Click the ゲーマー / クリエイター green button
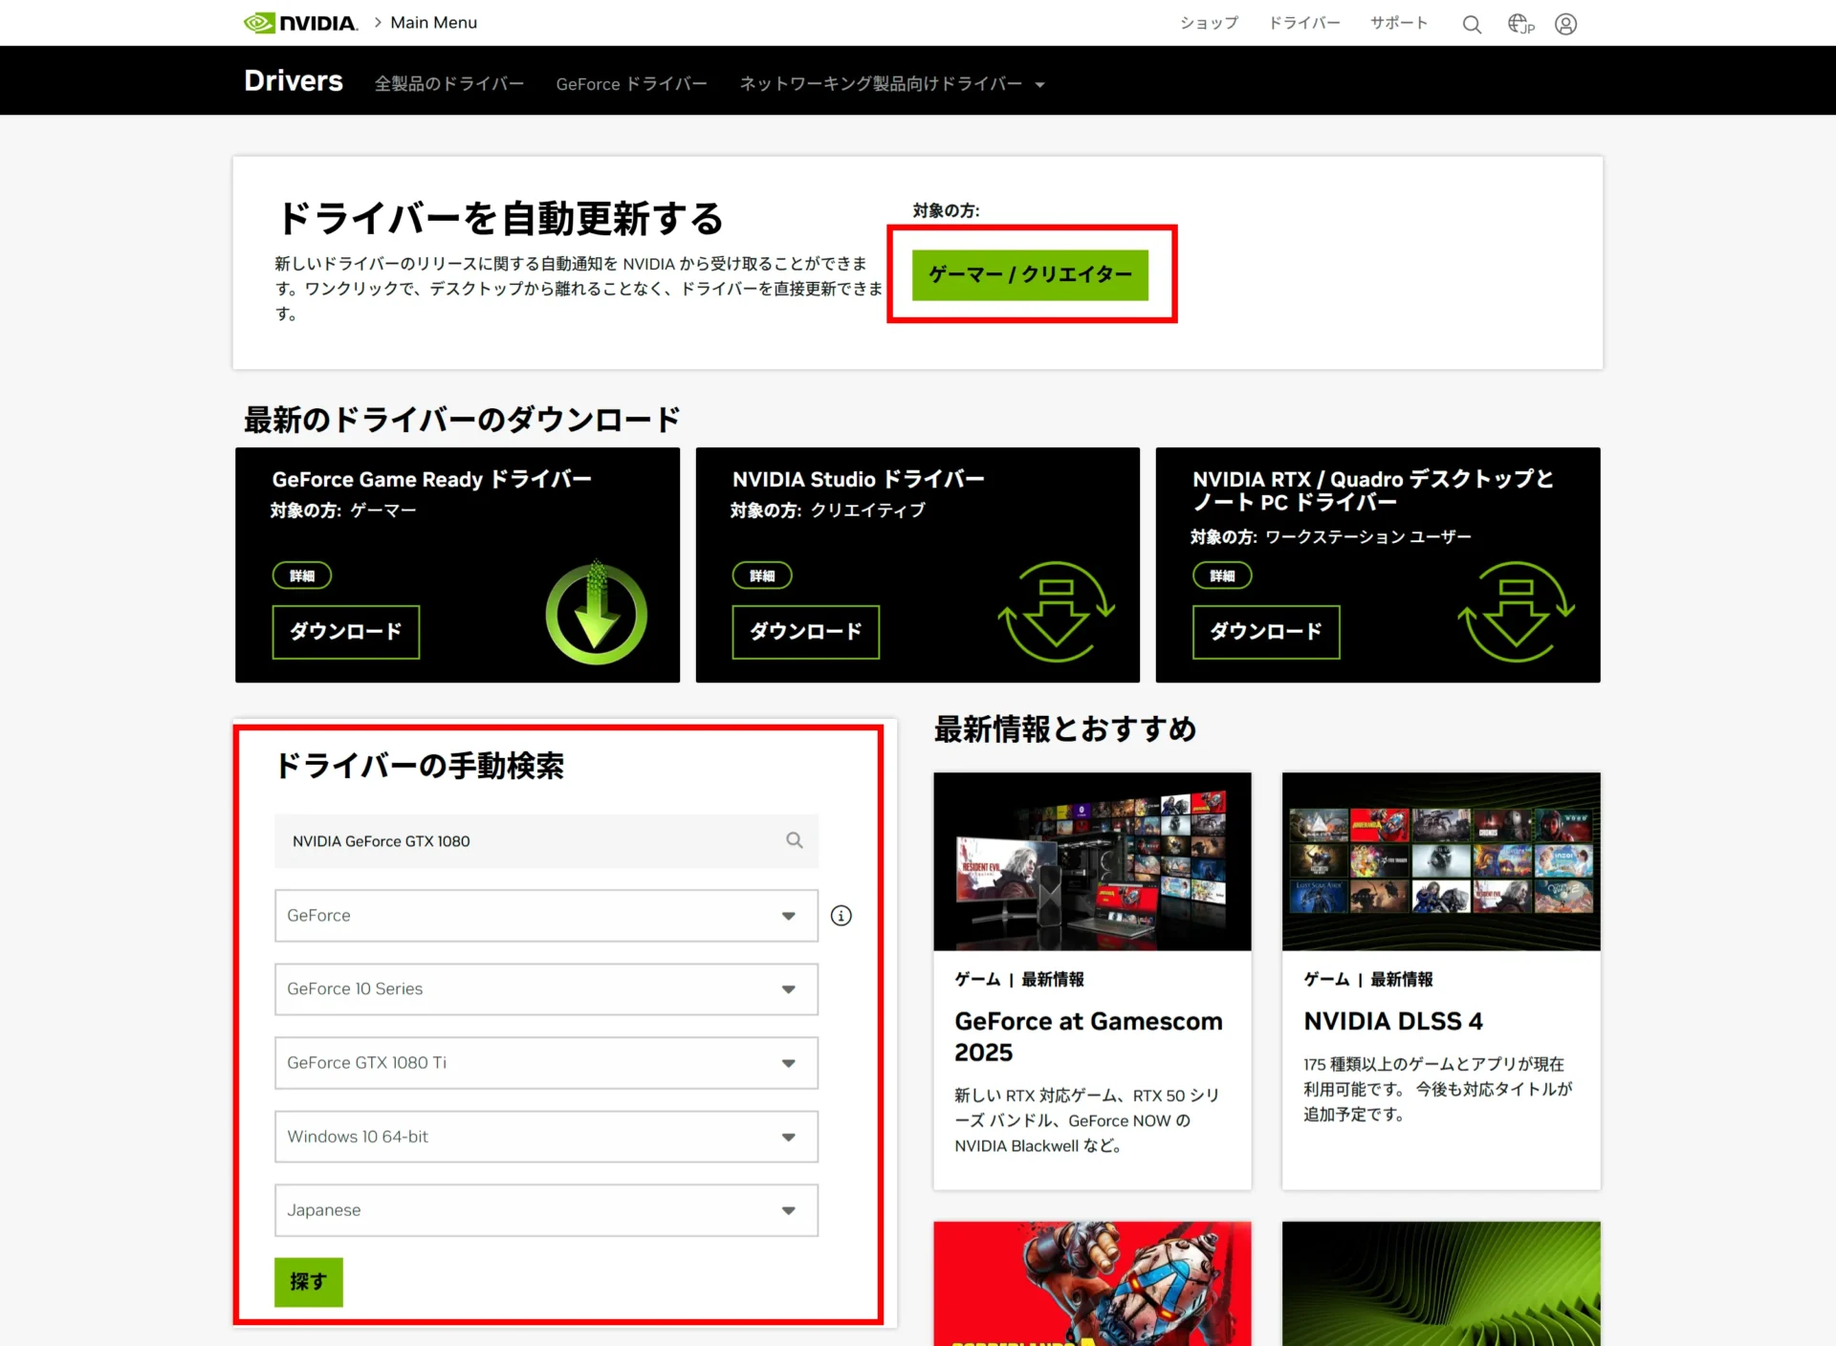This screenshot has width=1836, height=1346. (x=1030, y=274)
